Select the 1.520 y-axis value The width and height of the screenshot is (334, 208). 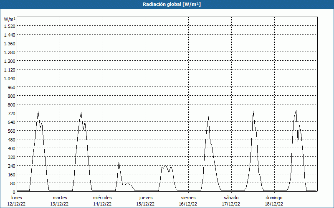pos(10,26)
